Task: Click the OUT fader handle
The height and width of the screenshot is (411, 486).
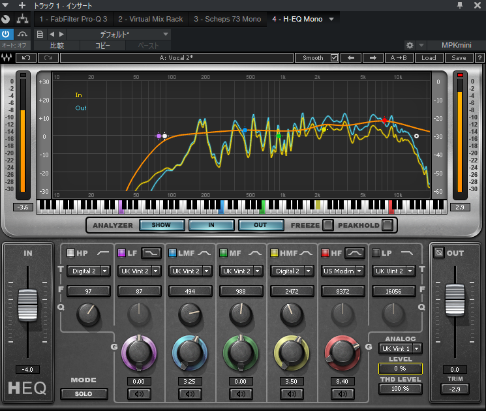Action: pyautogui.click(x=455, y=299)
